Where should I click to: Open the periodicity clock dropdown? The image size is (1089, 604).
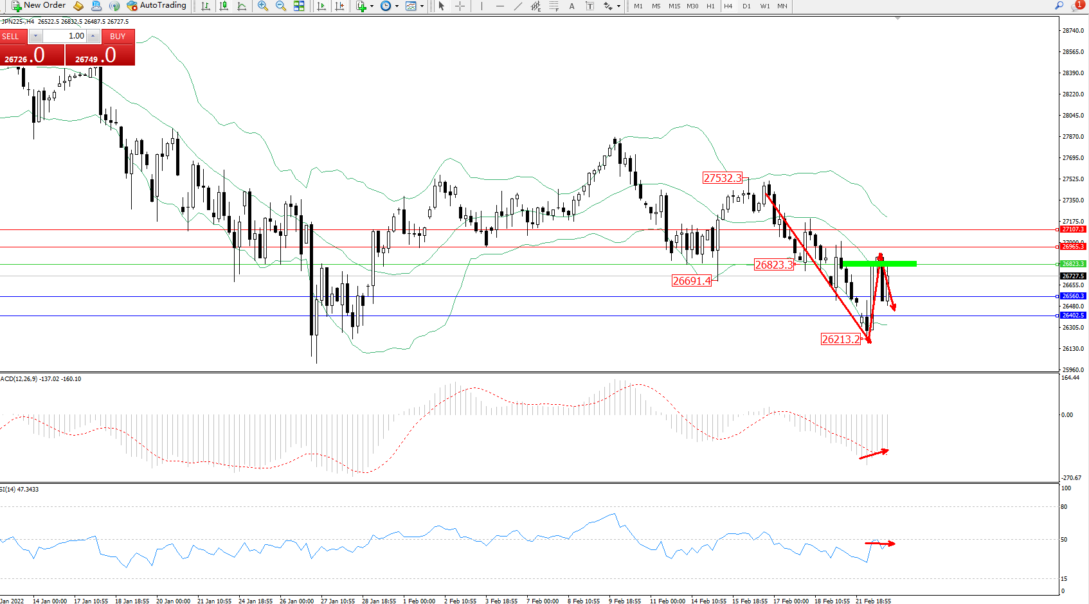coord(397,6)
